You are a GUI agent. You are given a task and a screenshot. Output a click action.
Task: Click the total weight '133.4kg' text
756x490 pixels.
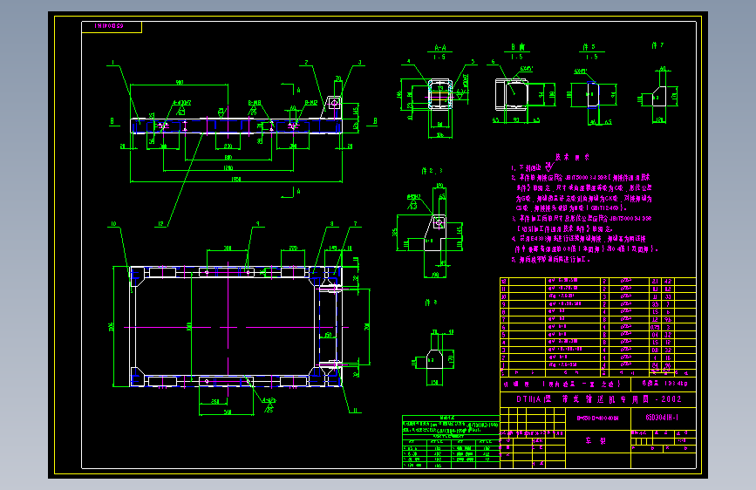click(675, 384)
